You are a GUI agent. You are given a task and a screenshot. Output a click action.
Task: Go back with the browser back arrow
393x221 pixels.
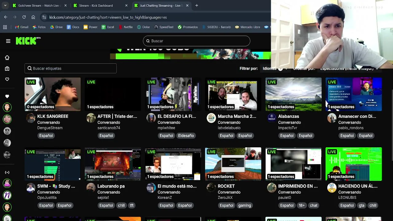(6, 17)
